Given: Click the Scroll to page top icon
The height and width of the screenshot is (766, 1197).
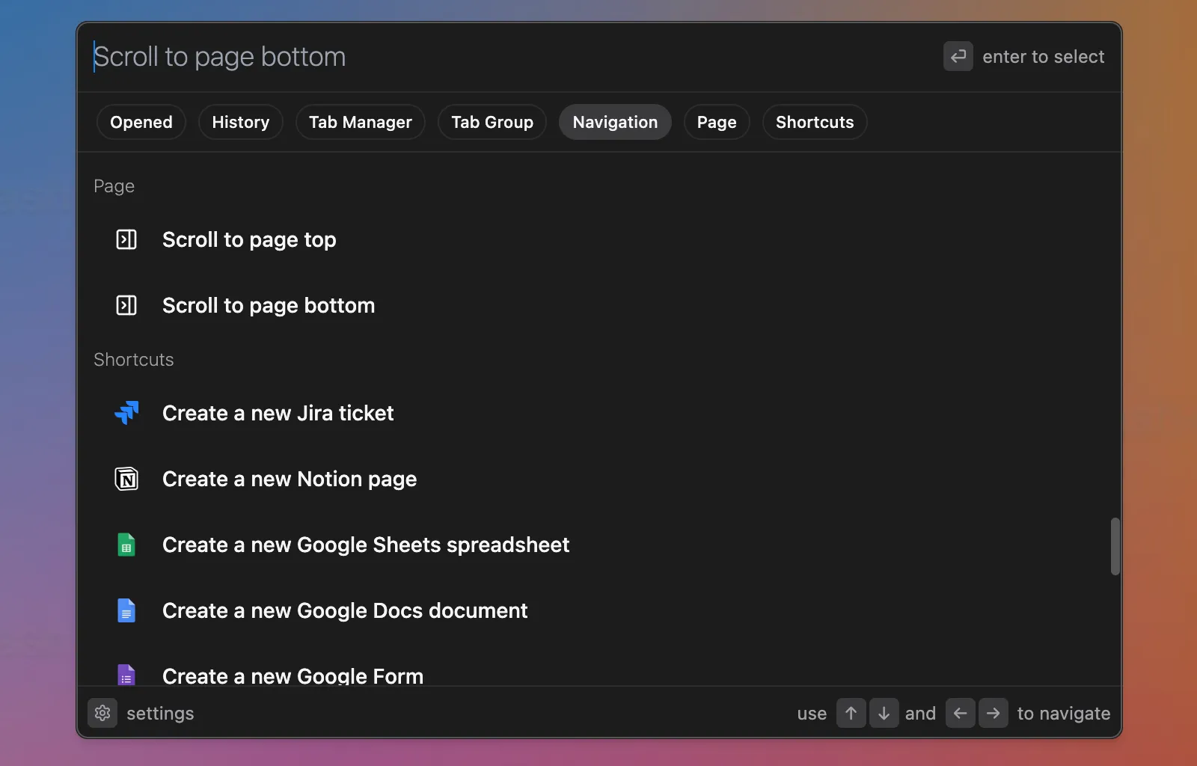Looking at the screenshot, I should [x=126, y=239].
